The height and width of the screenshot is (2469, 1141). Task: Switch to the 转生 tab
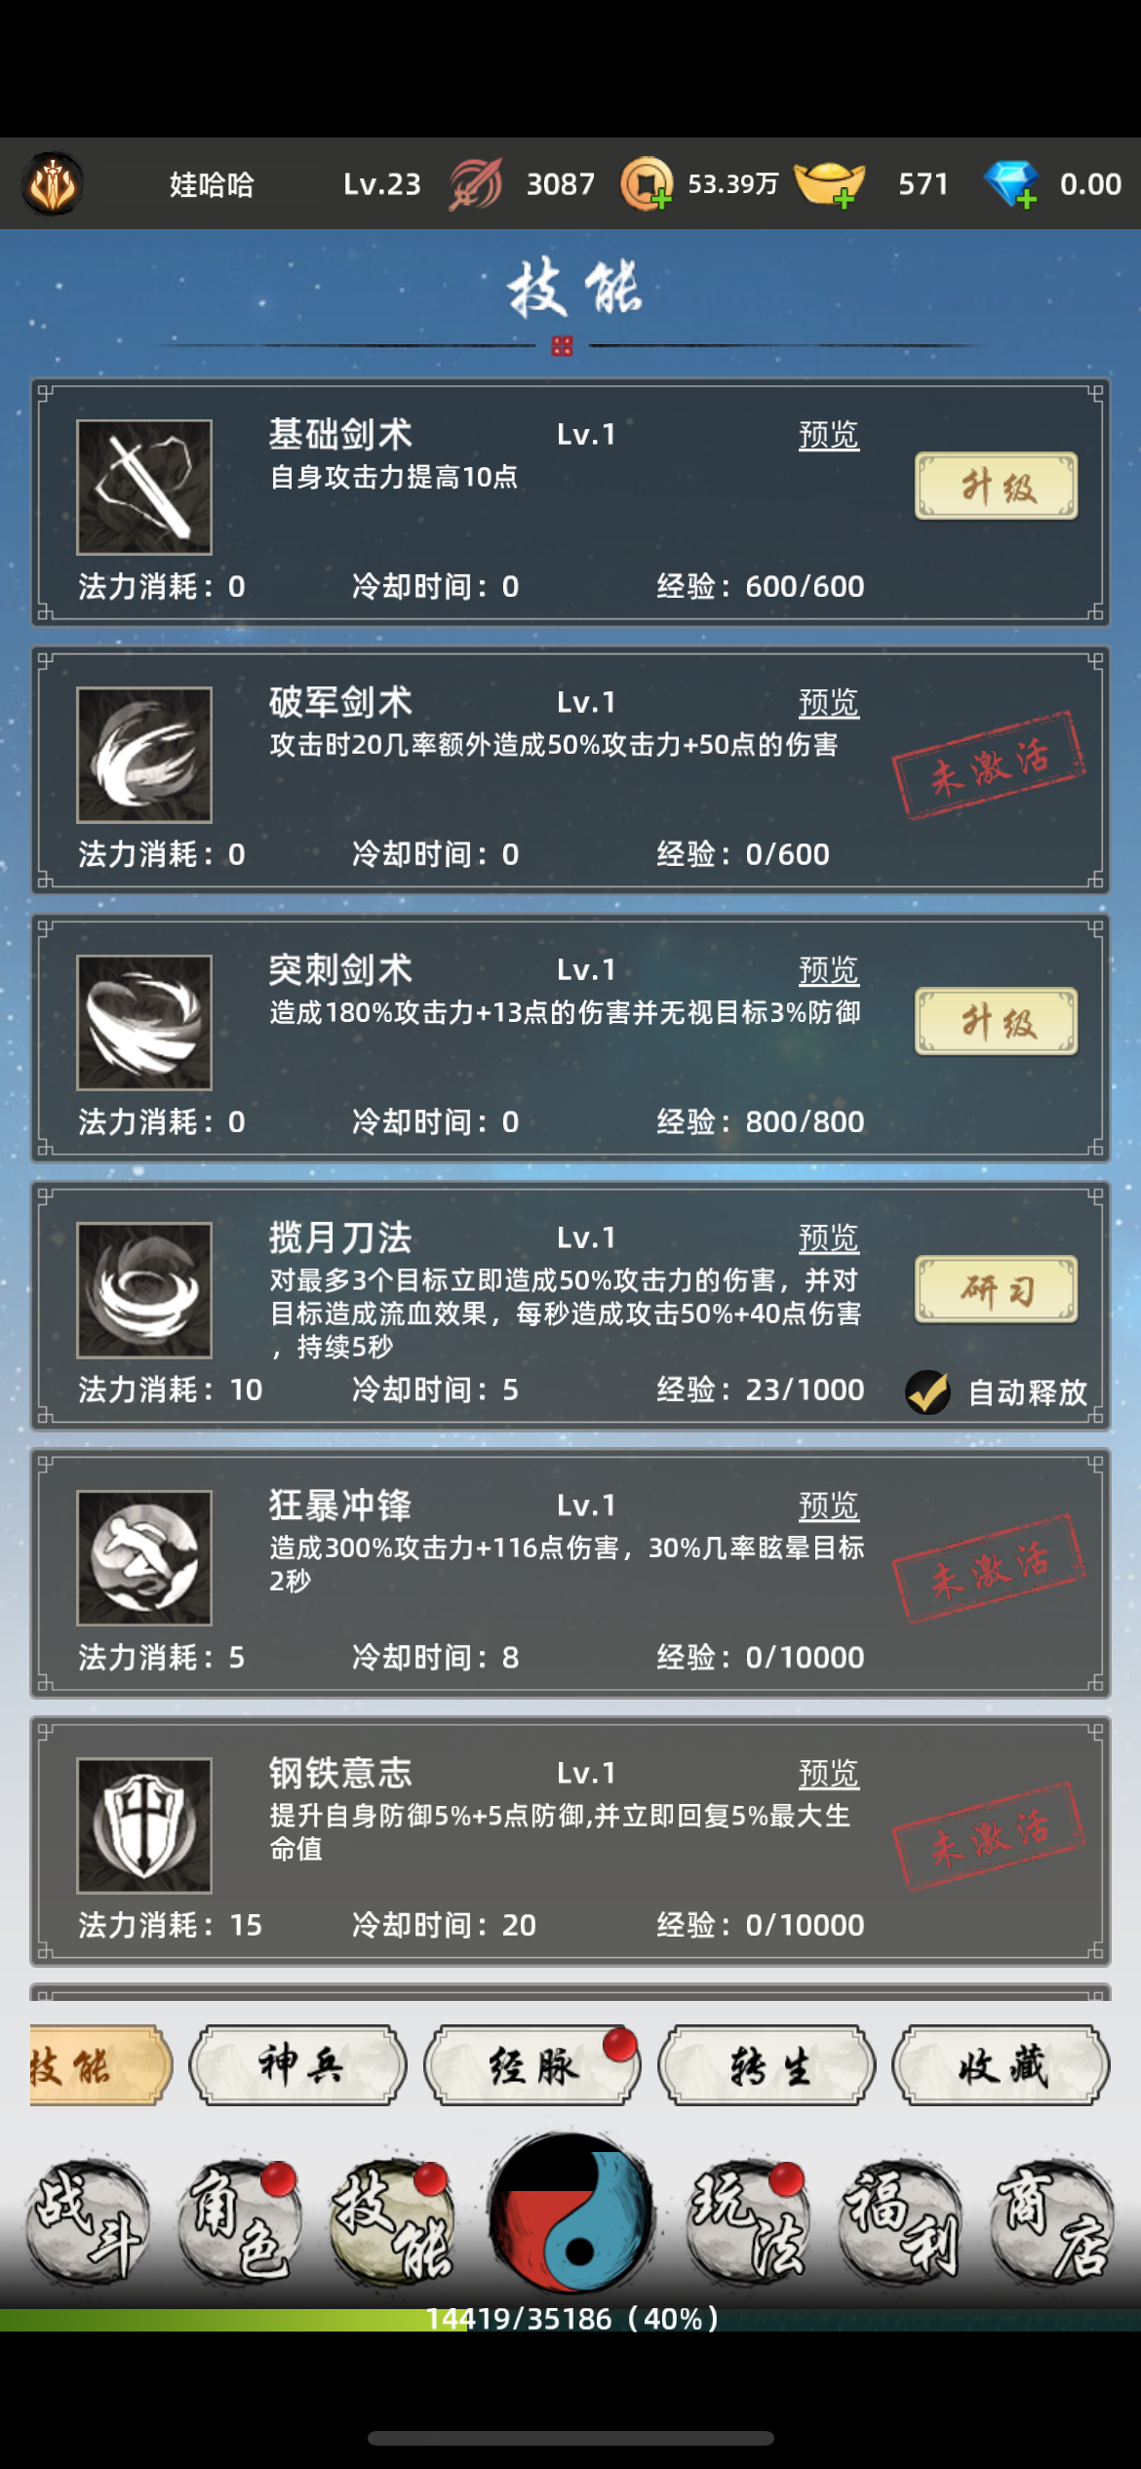(x=767, y=2065)
